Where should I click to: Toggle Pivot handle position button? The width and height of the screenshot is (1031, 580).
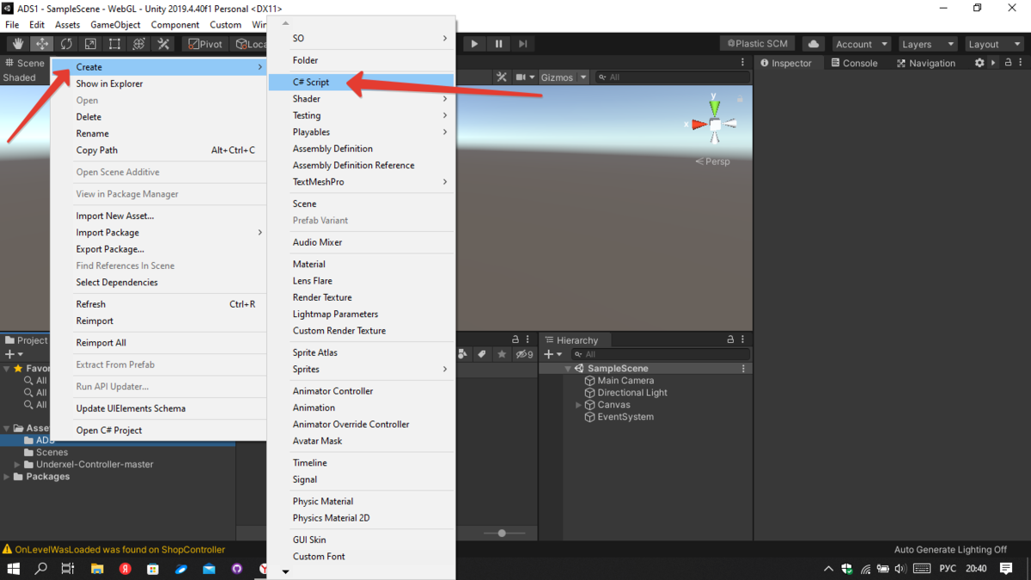tap(205, 44)
